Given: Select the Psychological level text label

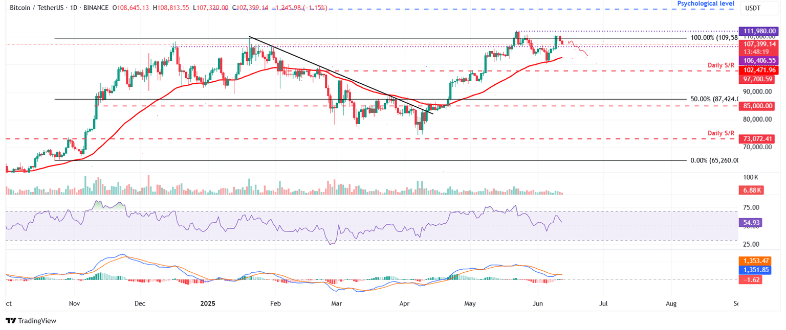Looking at the screenshot, I should [x=706, y=4].
